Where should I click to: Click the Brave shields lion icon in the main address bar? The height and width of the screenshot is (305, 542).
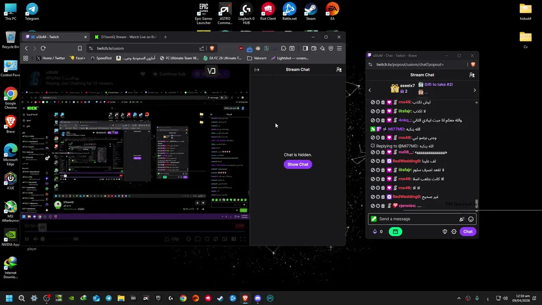point(212,48)
